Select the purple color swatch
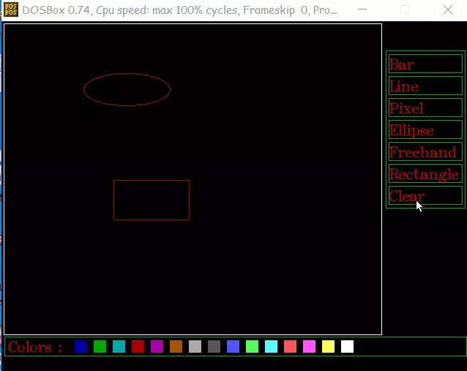Screen dimensions: 467x371 point(157,347)
